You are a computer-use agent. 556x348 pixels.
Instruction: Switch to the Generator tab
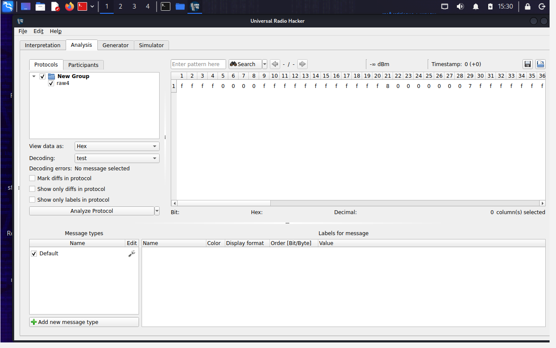coord(115,45)
